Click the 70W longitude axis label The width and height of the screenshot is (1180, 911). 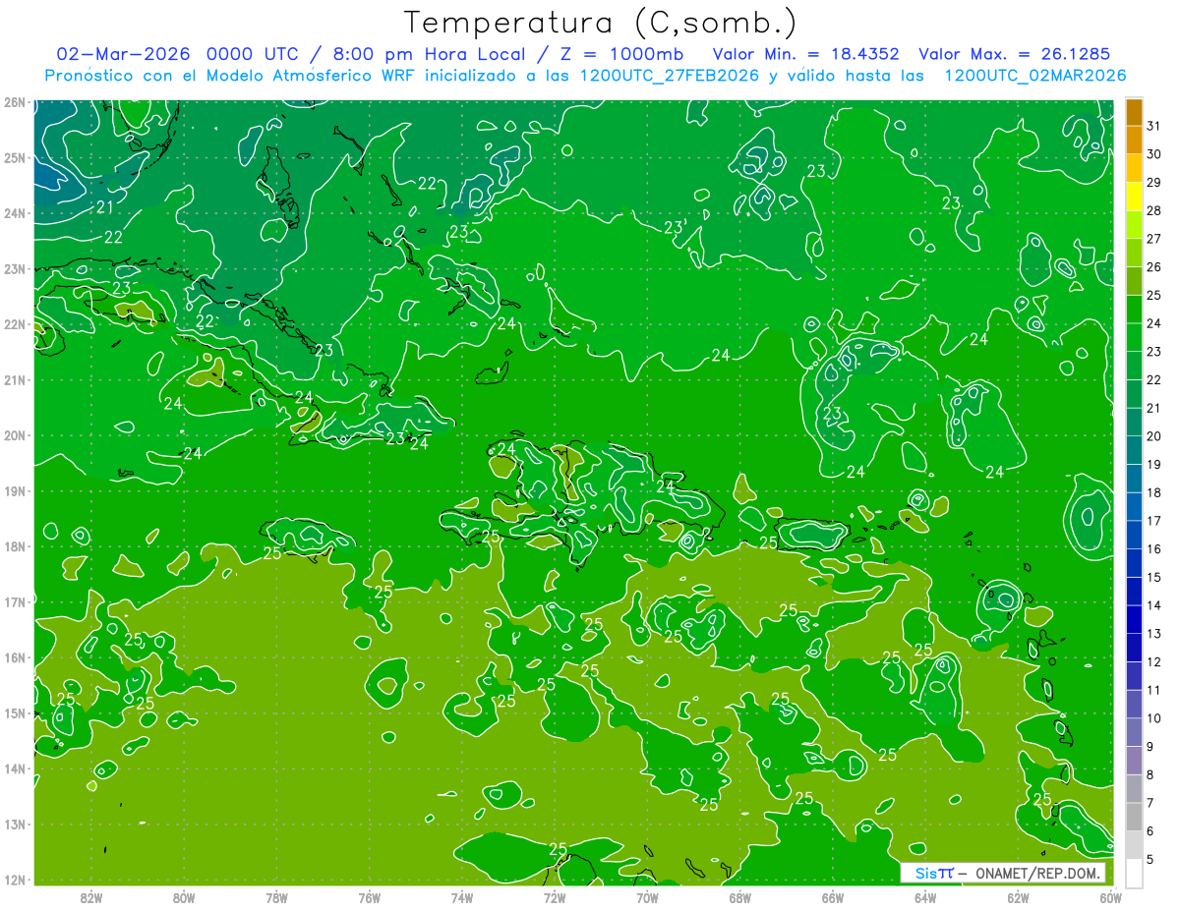point(647,897)
